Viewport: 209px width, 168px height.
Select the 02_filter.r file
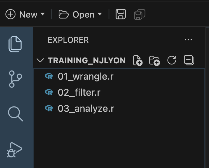(79, 92)
